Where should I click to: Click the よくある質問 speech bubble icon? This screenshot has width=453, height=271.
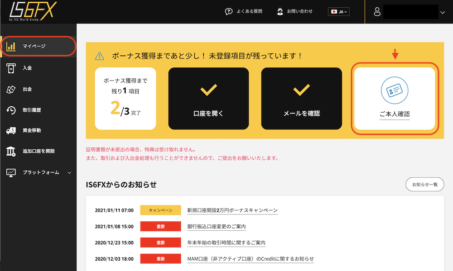click(228, 12)
